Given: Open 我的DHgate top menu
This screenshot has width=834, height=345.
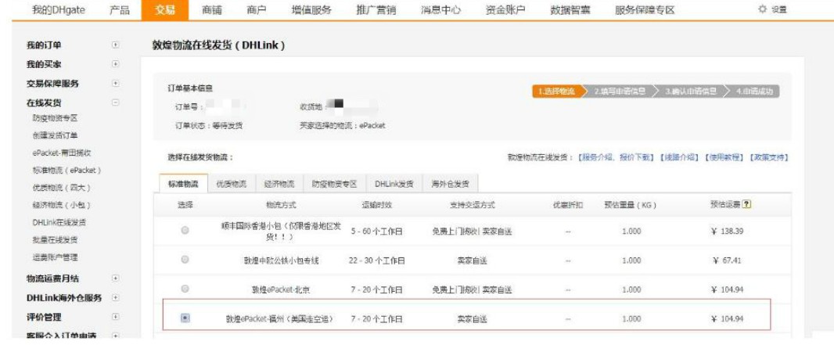Looking at the screenshot, I should click(x=59, y=9).
